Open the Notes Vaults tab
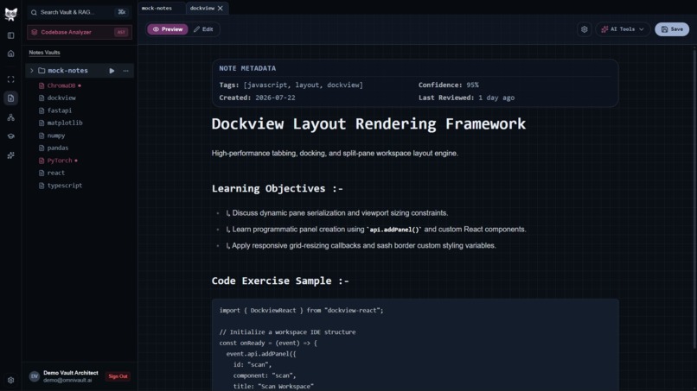 click(44, 53)
